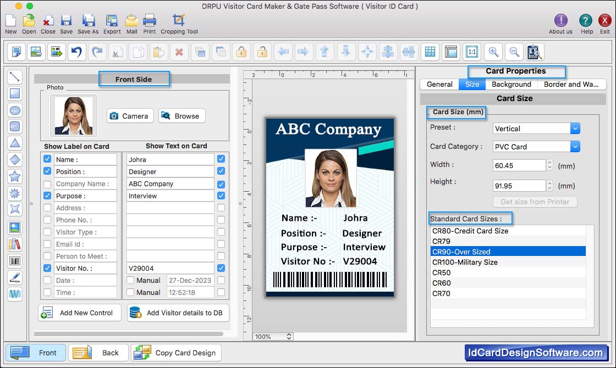The width and height of the screenshot is (616, 368).
Task: Select the Ellipse shape tool
Action: pos(15,110)
